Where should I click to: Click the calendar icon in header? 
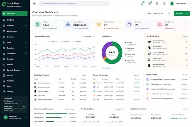pyautogui.click(x=157, y=4)
